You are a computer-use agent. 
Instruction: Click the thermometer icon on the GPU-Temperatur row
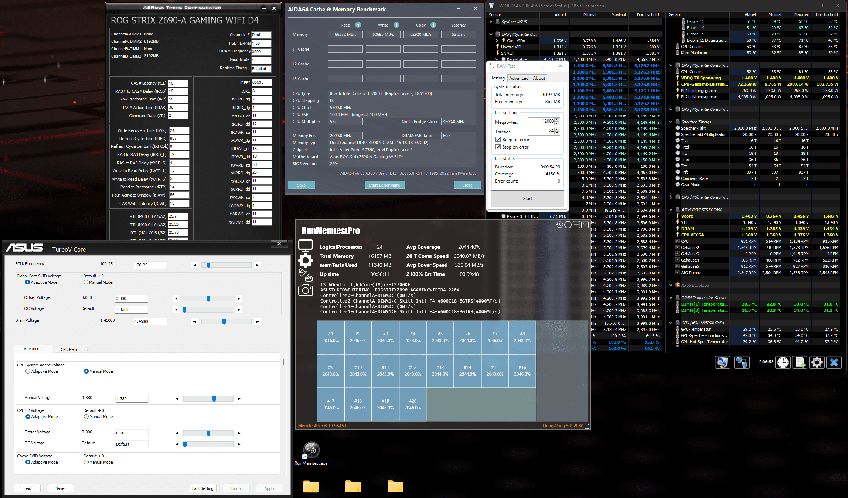(x=678, y=329)
